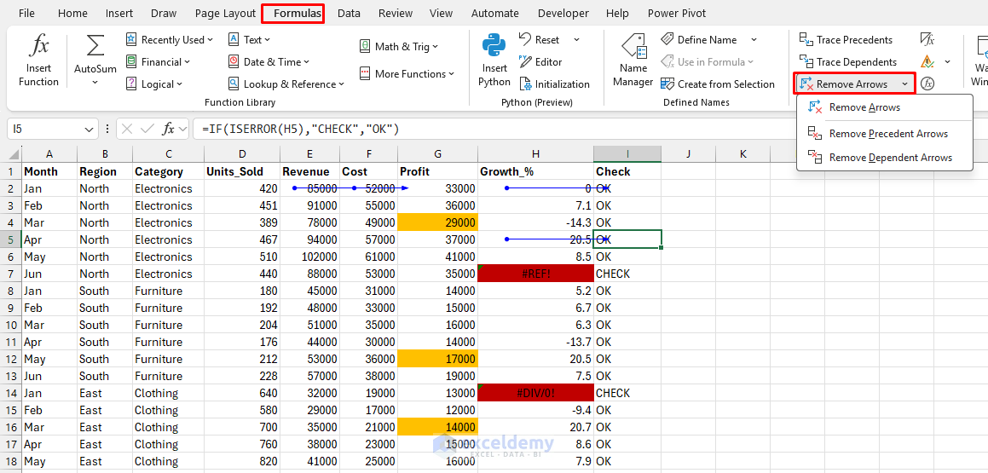Switch to the View tab
Viewport: 988px width, 473px height.
[441, 14]
